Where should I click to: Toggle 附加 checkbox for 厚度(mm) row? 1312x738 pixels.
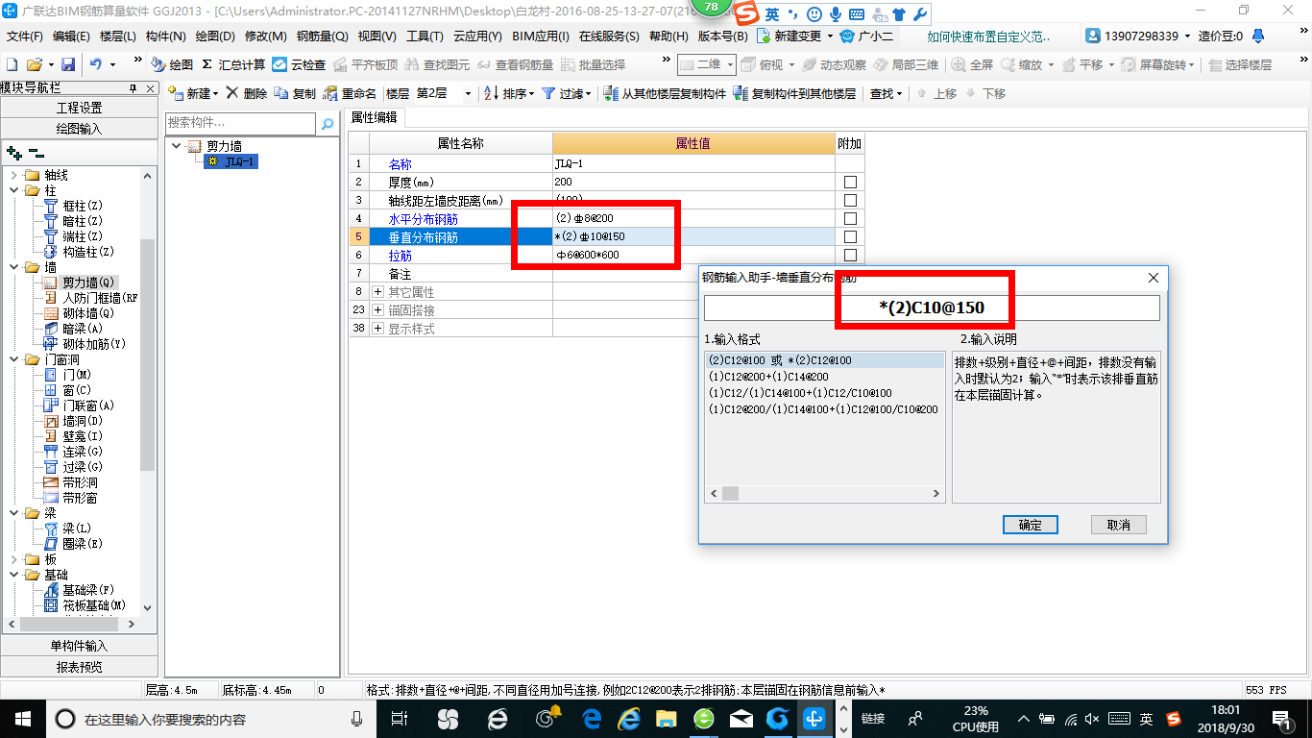click(x=849, y=182)
